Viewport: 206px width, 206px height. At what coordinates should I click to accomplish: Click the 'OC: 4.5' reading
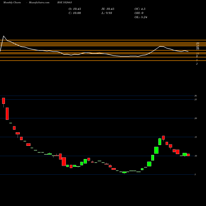point(140,9)
